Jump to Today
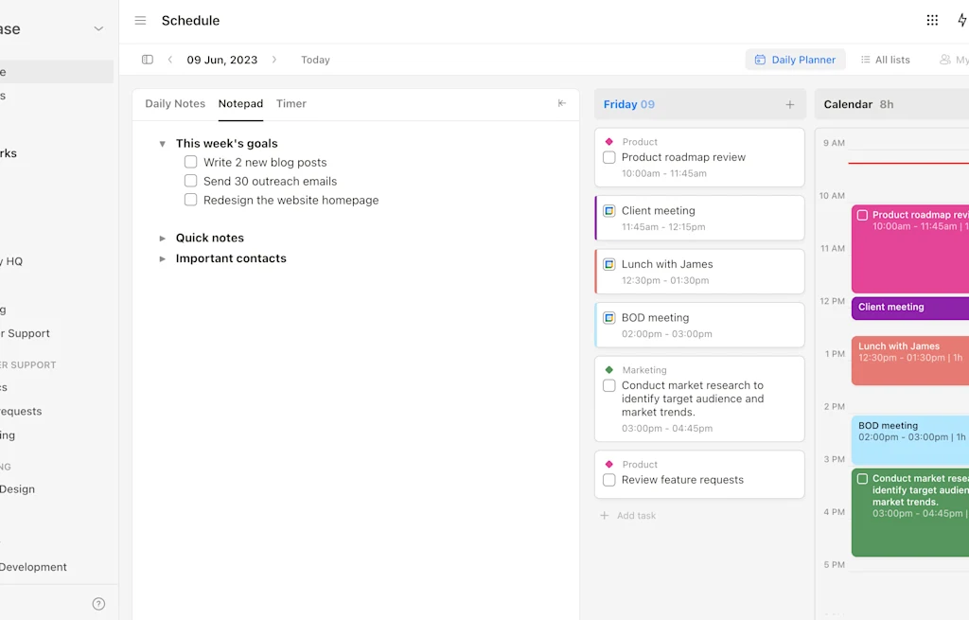969x620 pixels. click(x=315, y=60)
